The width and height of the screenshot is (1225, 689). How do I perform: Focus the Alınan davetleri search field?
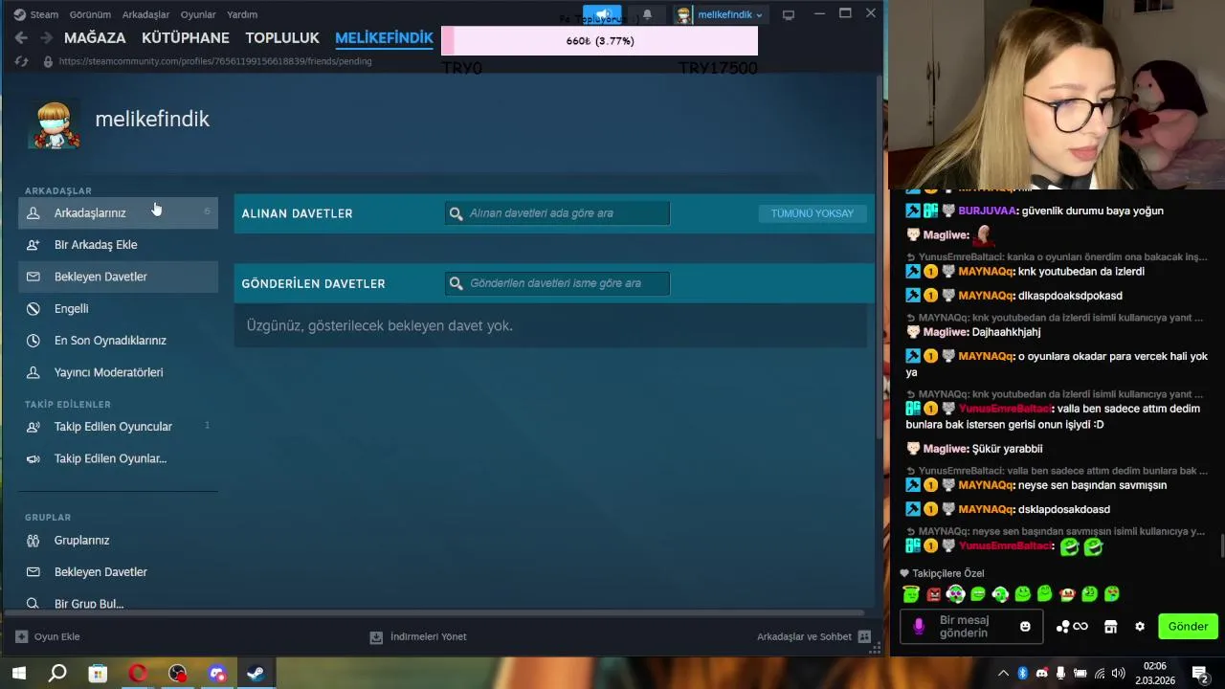pyautogui.click(x=557, y=213)
